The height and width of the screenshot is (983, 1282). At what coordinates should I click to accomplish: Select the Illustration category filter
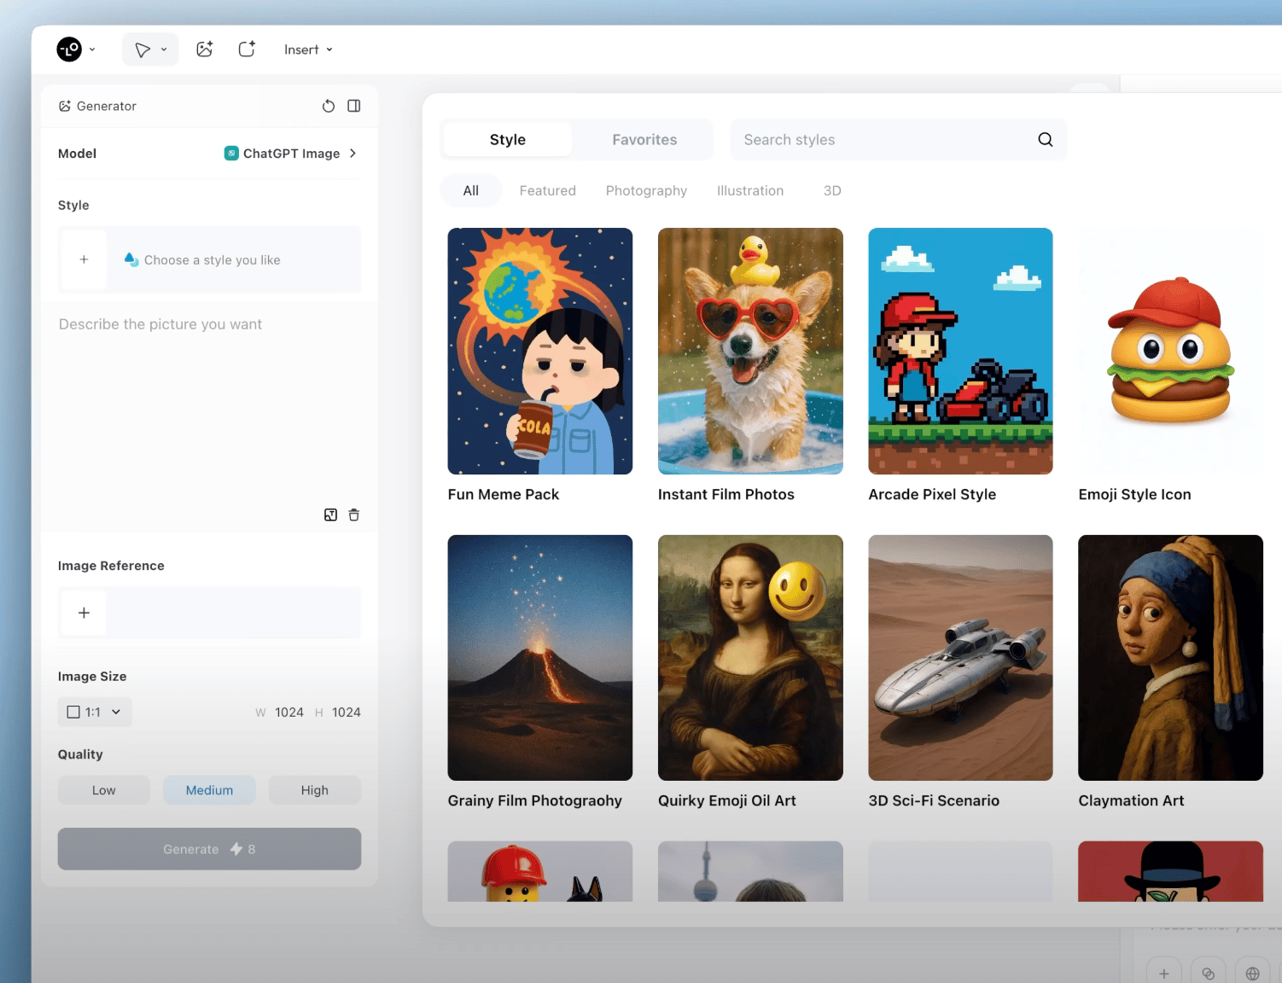[x=750, y=190]
